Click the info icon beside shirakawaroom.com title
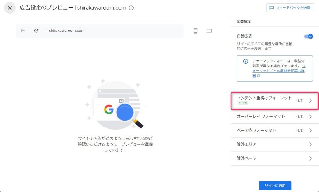The width and height of the screenshot is (319, 192). (x=131, y=8)
